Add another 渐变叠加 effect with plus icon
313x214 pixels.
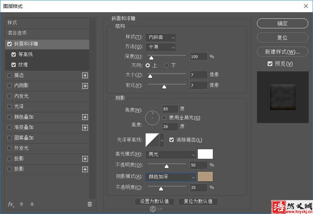(x=85, y=127)
